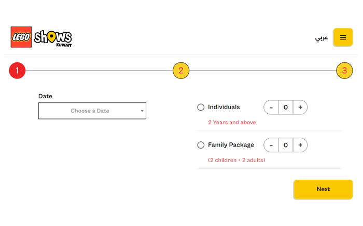
Task: Jump to step 2 circle
Action: (181, 70)
